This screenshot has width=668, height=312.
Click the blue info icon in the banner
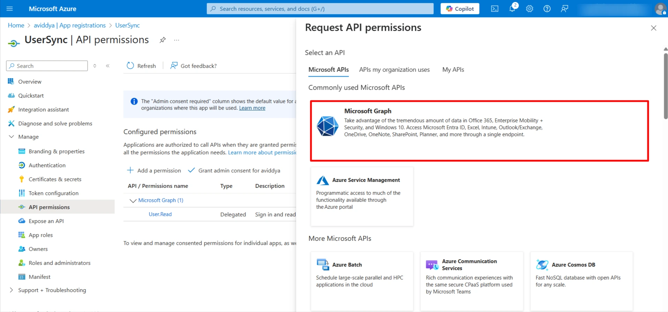(134, 101)
